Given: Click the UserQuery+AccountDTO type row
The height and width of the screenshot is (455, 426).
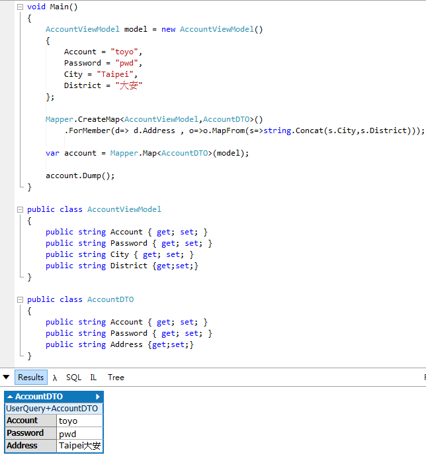Looking at the screenshot, I should (x=54, y=409).
